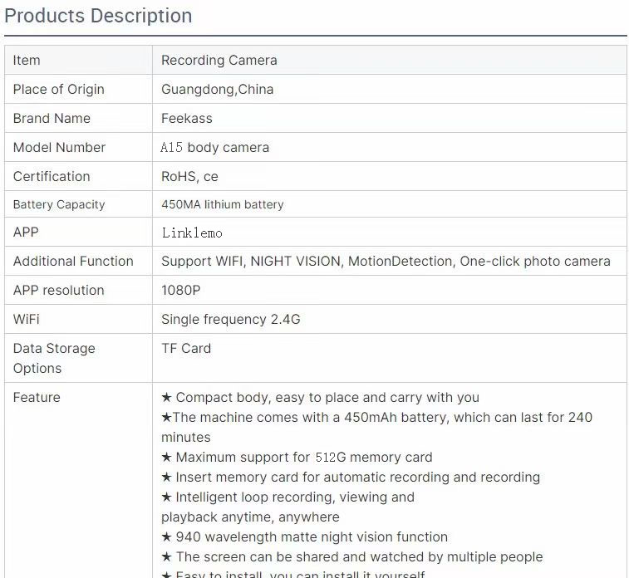Screen dimensions: 629x578
Task: Click '450mAh battery' feature line
Action: 376,428
